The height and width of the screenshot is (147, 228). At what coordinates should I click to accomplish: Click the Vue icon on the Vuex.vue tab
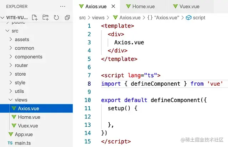tap(175, 6)
